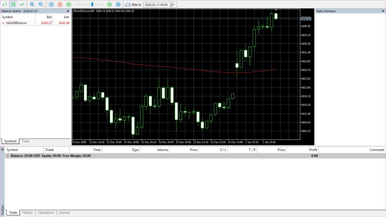The height and width of the screenshot is (217, 386).
Task: Switch chart to line chart style
Action: click(x=22, y=4)
